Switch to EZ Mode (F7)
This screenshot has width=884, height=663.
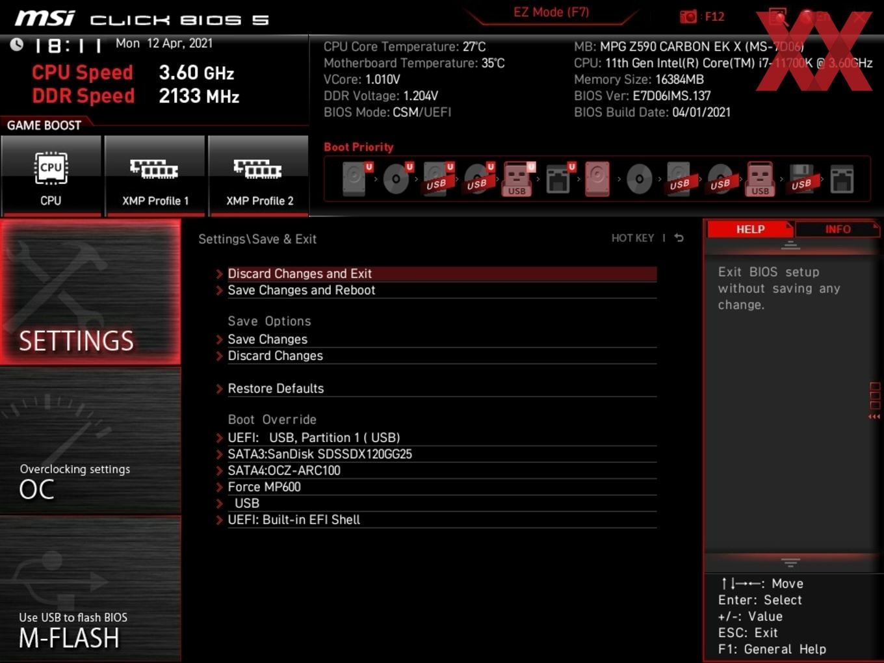[x=551, y=12]
